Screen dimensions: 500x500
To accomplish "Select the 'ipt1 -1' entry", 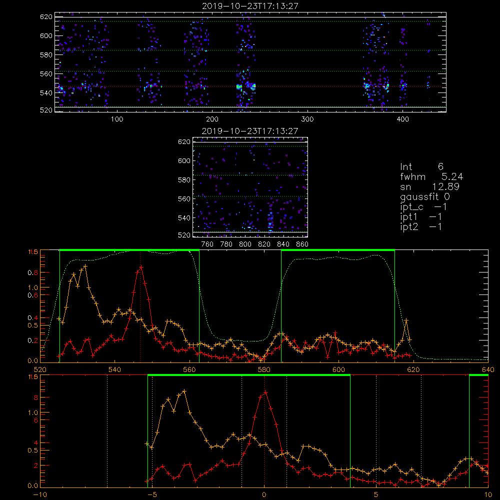I will click(x=421, y=217).
